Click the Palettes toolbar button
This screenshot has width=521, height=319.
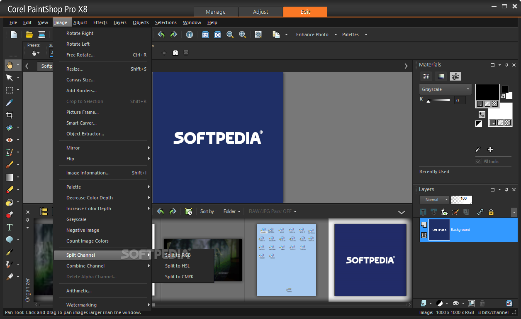[x=351, y=35]
